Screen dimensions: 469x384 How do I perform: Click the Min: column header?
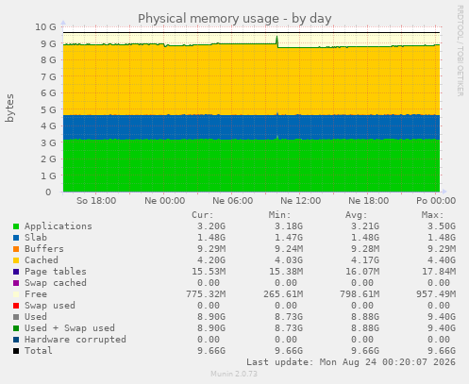click(280, 215)
